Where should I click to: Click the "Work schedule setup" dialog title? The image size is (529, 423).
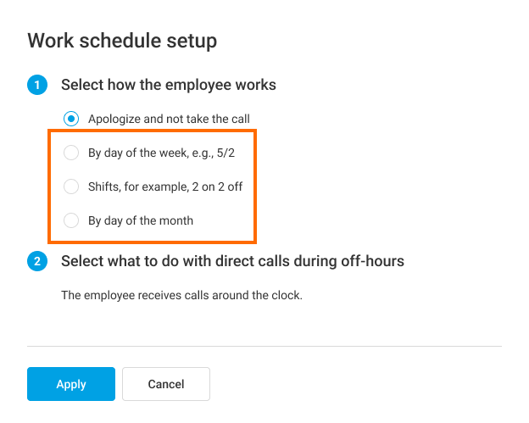click(122, 40)
